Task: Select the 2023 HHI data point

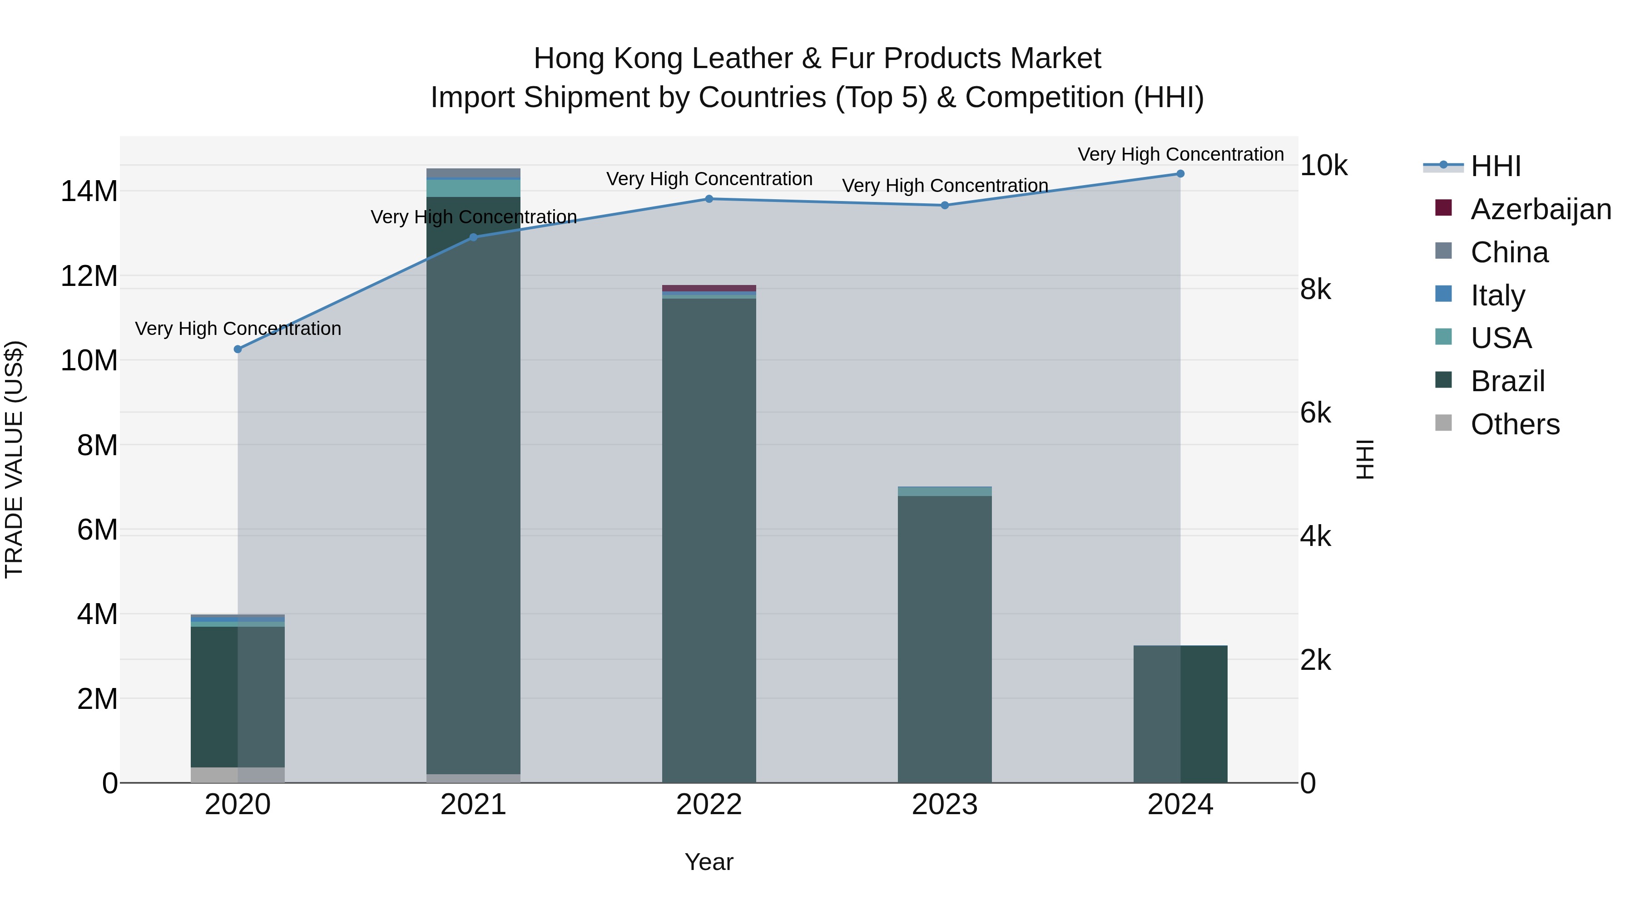Action: coord(945,206)
